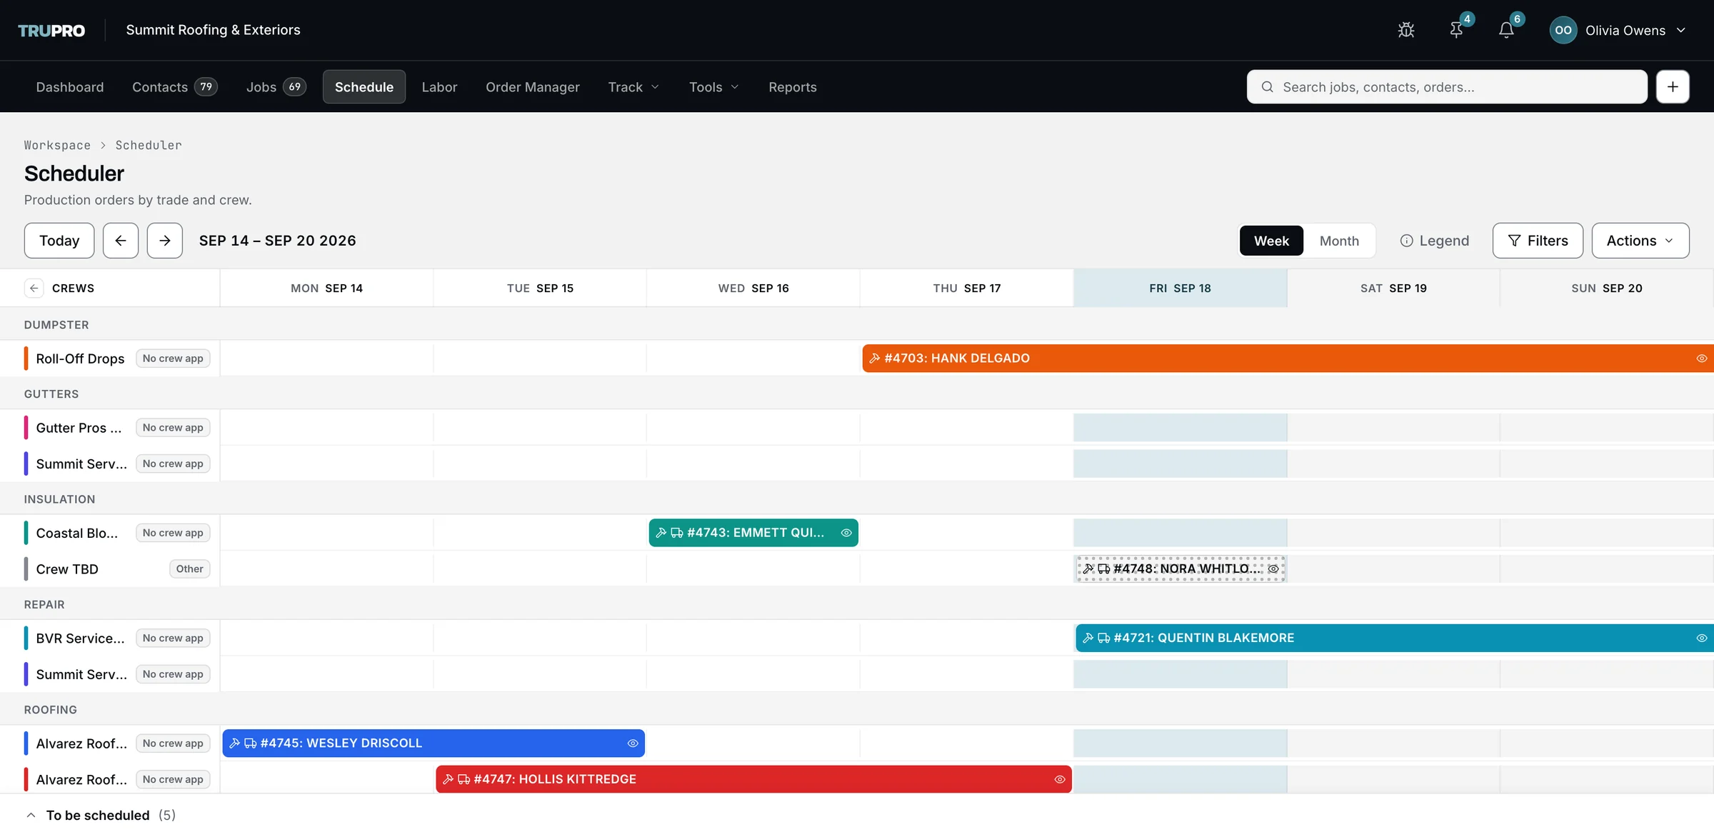The width and height of the screenshot is (1714, 837).
Task: Toggle eye icon on #4721 Quentin Blakemore
Action: [1701, 638]
